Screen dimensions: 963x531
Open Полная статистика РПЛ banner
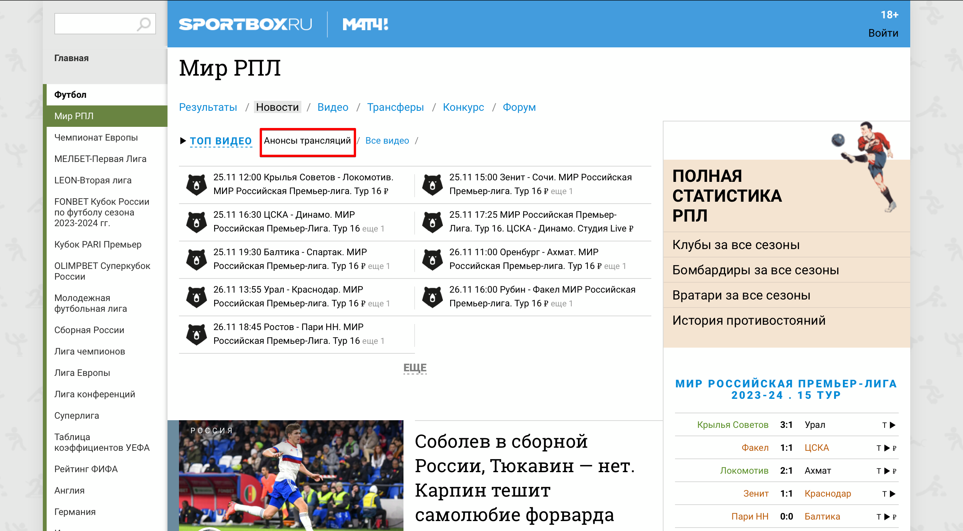(x=727, y=196)
